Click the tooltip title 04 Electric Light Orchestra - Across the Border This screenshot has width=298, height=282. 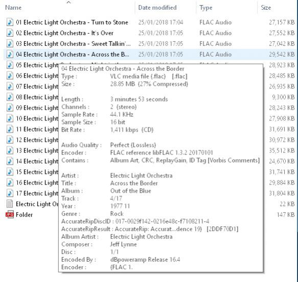[123, 69]
